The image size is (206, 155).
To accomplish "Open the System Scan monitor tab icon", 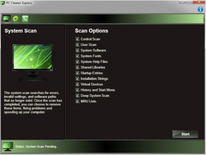I will (x=7, y=19).
